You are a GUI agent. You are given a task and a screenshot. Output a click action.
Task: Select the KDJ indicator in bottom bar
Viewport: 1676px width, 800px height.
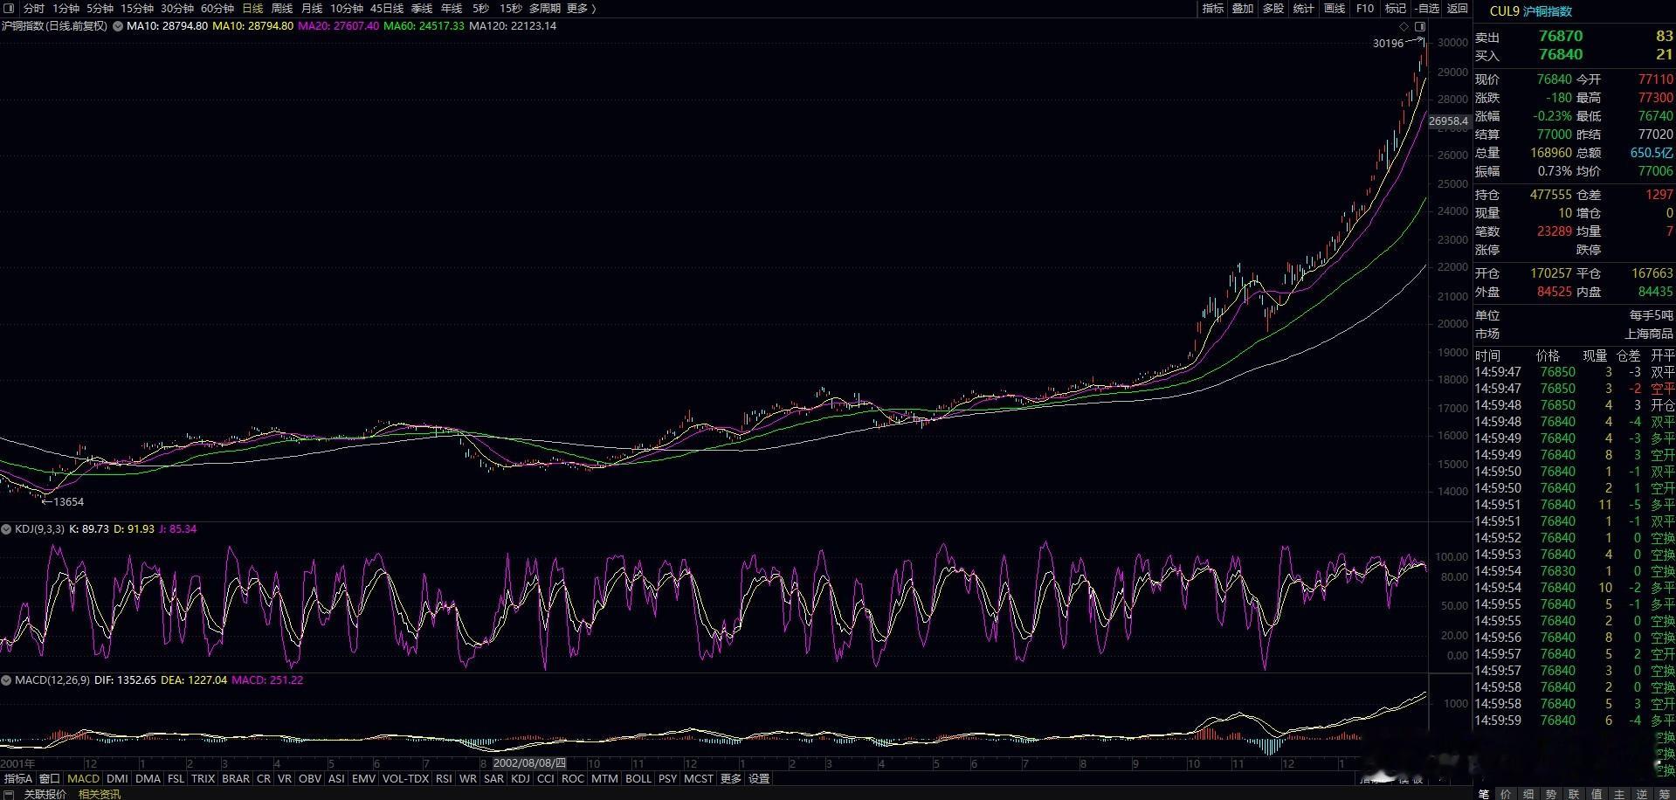pyautogui.click(x=521, y=778)
